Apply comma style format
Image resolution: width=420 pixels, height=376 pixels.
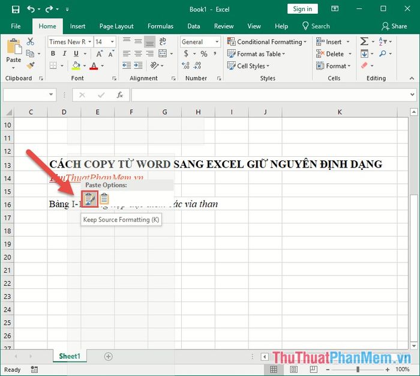215,53
